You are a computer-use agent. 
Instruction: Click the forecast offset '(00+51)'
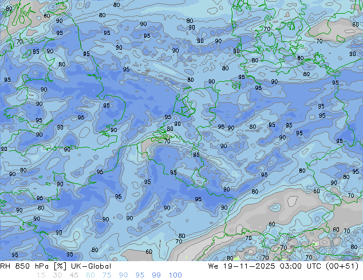pos(342,266)
